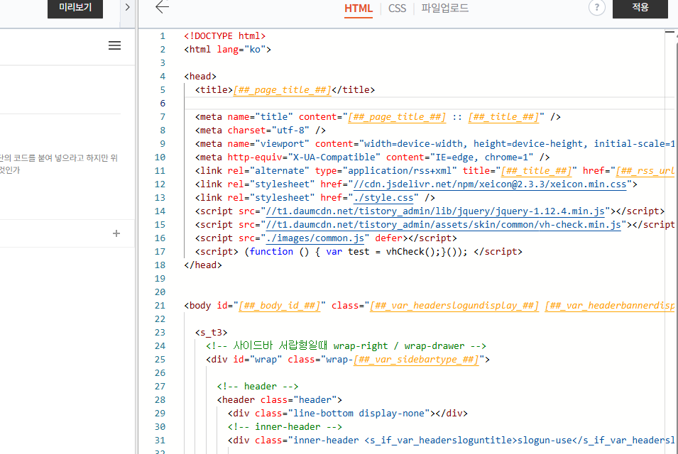Viewport: 678px width, 454px height.
Task: Click the <s_t3> tag on line 23
Action: pos(211,333)
